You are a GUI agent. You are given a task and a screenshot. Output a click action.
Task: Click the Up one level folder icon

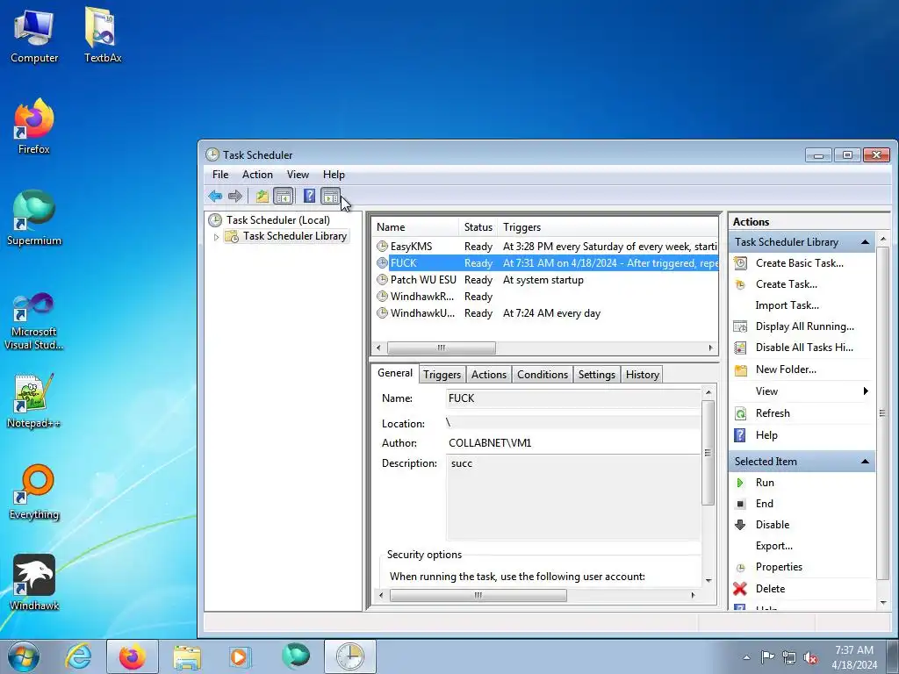point(262,196)
